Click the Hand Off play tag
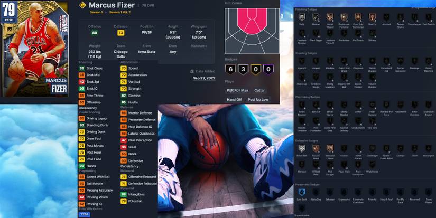The image size is (436, 218). 234,99
